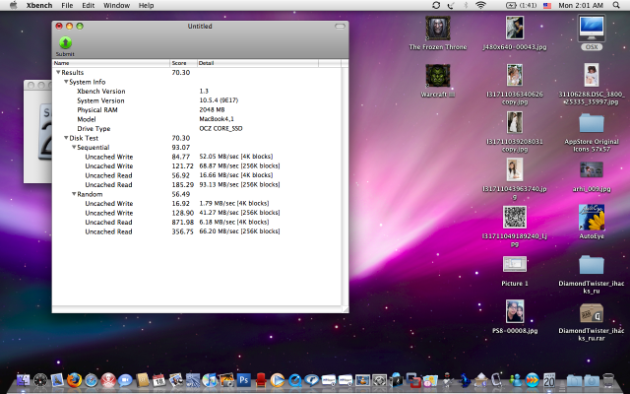Open the AutoEye desktop icon
Viewport: 630px width, 394px height.
[x=592, y=217]
